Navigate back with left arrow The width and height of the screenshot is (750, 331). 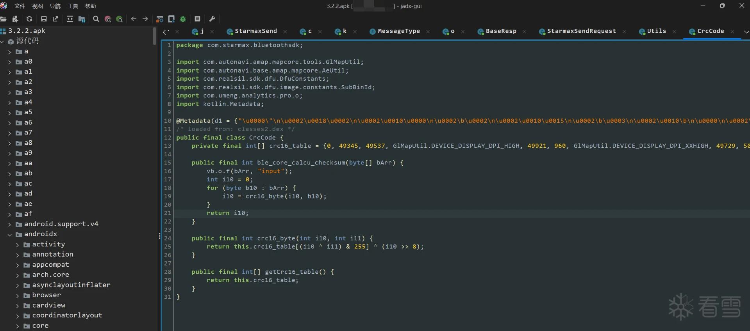(x=134, y=19)
